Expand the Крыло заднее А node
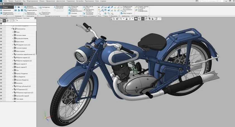235x127 pixels. pyautogui.click(x=13, y=64)
